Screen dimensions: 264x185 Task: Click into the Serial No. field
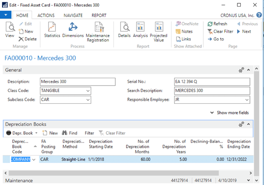pyautogui.click(x=212, y=82)
